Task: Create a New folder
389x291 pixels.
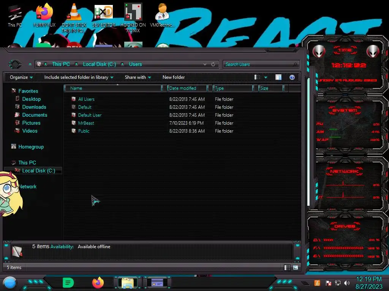Action: (173, 77)
